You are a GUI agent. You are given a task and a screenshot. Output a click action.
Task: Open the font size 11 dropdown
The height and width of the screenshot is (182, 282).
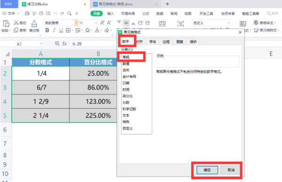[x=96, y=23]
